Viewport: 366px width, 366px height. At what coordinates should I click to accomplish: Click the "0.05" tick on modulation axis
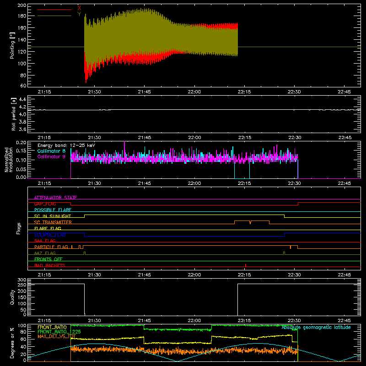pos(21,169)
